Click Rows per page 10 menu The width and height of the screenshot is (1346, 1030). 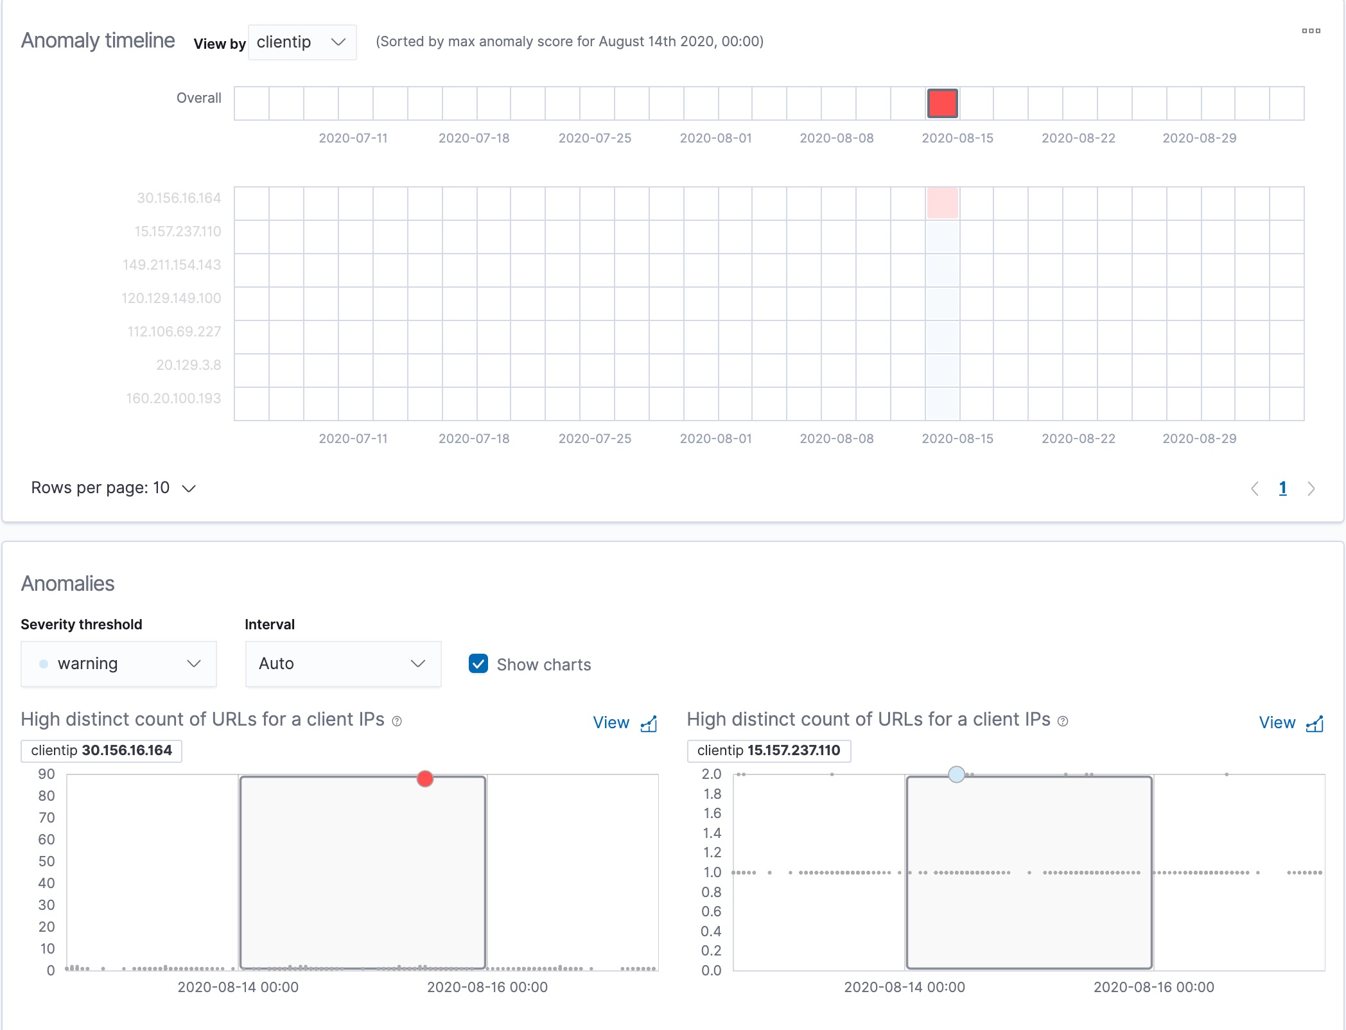(x=114, y=488)
